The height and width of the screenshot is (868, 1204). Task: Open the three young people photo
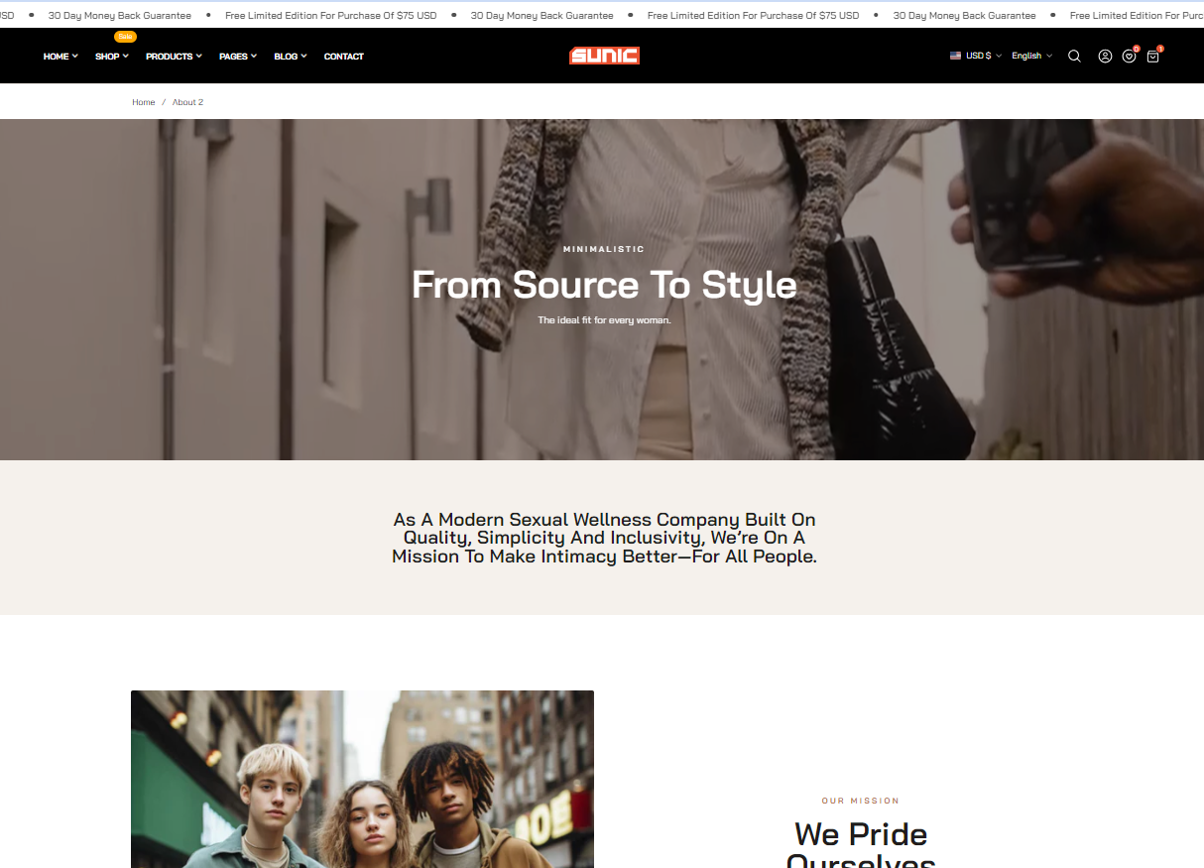[362, 779]
